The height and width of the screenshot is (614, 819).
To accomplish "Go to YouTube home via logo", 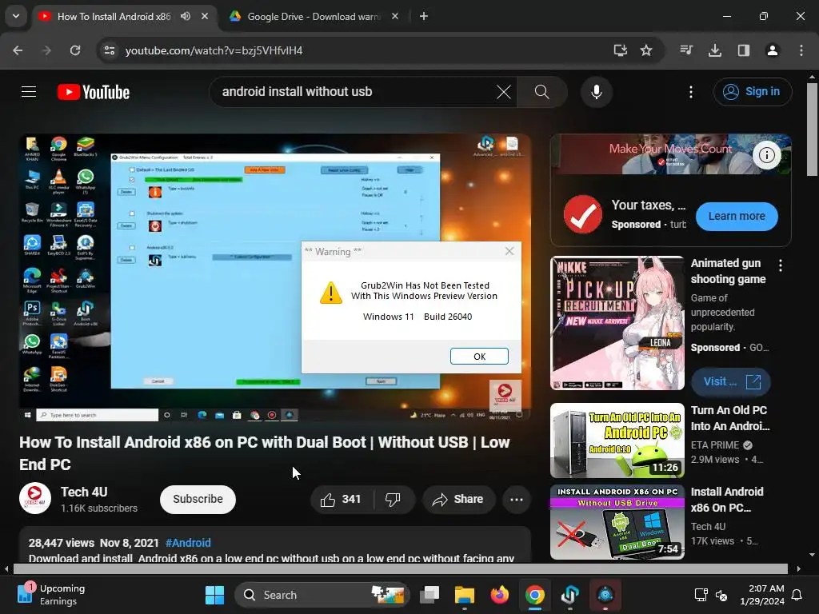I will [x=94, y=92].
